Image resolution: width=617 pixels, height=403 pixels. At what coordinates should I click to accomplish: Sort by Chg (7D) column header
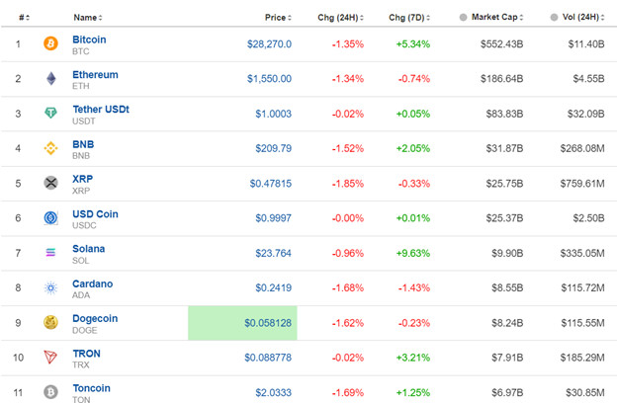tap(409, 18)
